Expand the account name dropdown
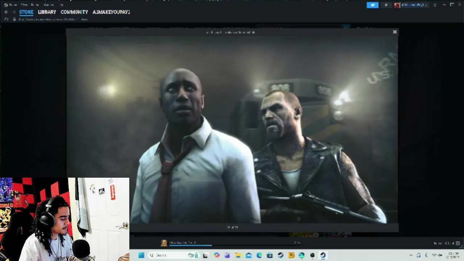This screenshot has height=261, width=464. (x=415, y=5)
